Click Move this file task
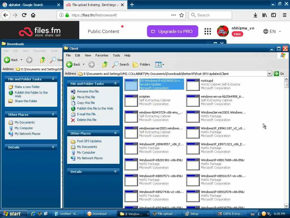290x218 pixels. 86,97
